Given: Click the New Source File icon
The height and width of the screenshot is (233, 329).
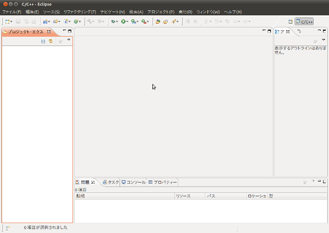Looking at the screenshot, I should tap(66, 21).
